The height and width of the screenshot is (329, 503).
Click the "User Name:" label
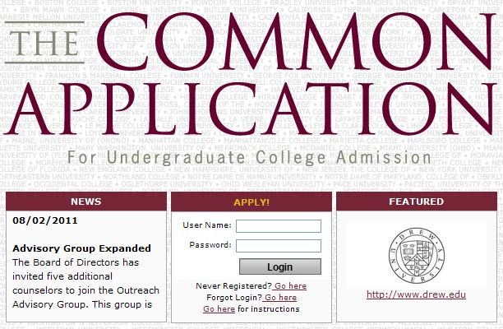pos(207,225)
